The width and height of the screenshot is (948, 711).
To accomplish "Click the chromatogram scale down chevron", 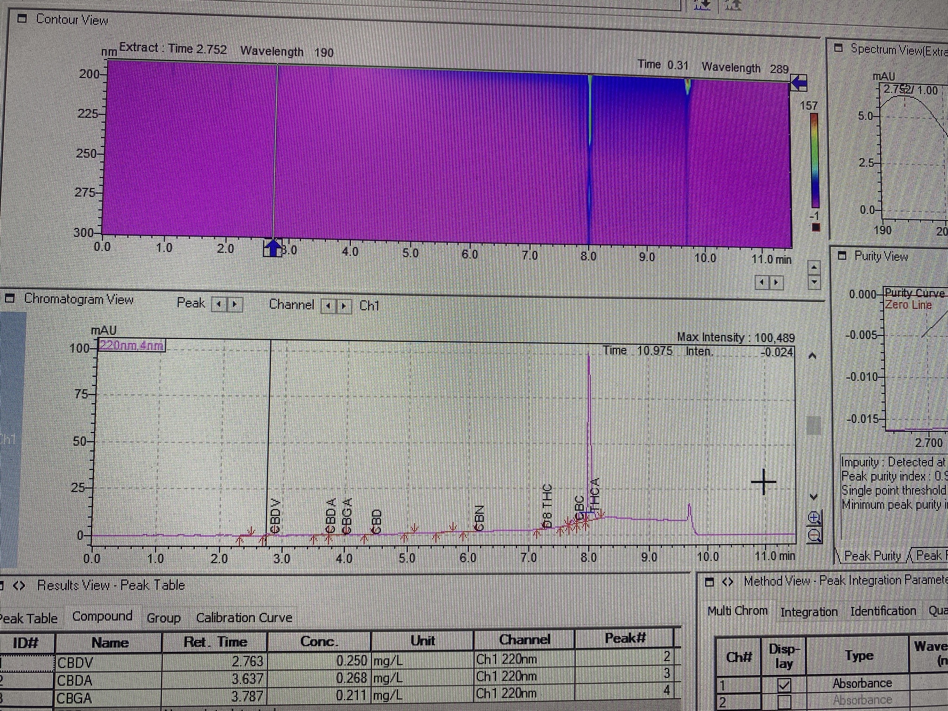I will [x=814, y=496].
